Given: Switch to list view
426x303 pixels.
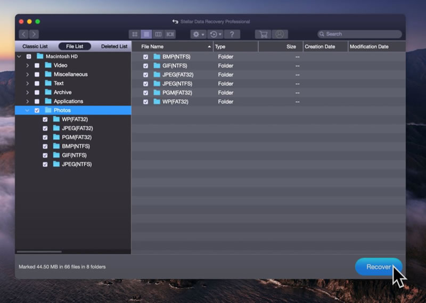Looking at the screenshot, I should click(x=146, y=34).
